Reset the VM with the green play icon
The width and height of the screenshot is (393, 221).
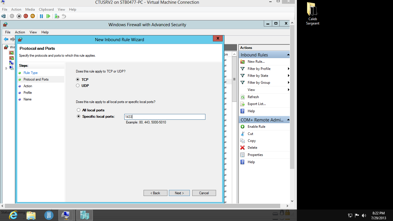pyautogui.click(x=48, y=16)
